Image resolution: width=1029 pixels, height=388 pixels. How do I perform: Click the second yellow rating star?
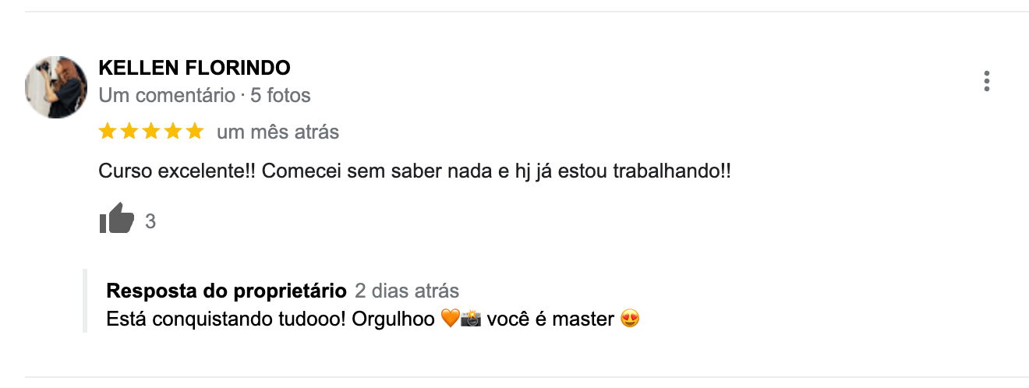129,132
